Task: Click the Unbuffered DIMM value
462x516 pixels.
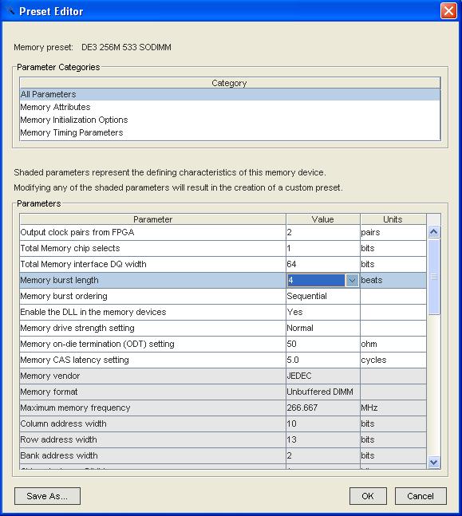Action: coord(323,392)
